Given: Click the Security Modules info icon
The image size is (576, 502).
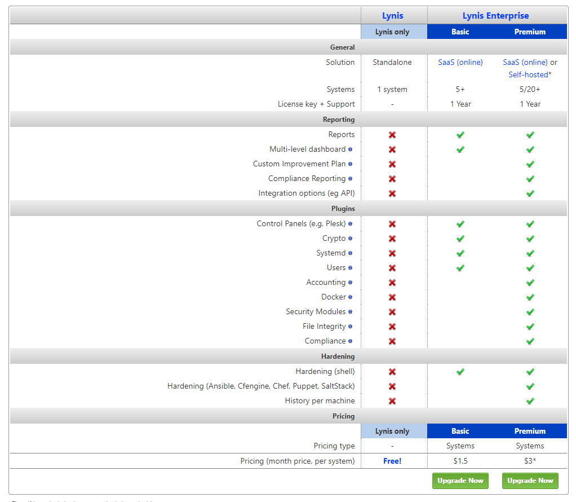Looking at the screenshot, I should (350, 312).
